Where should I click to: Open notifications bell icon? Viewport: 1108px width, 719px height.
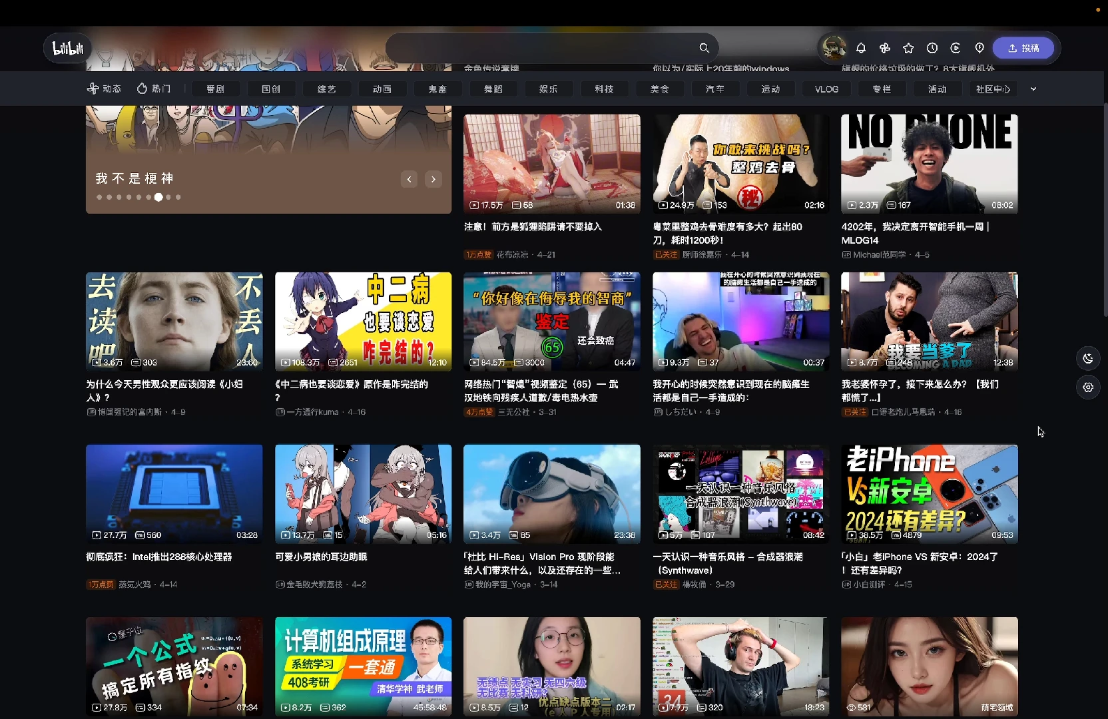tap(861, 48)
